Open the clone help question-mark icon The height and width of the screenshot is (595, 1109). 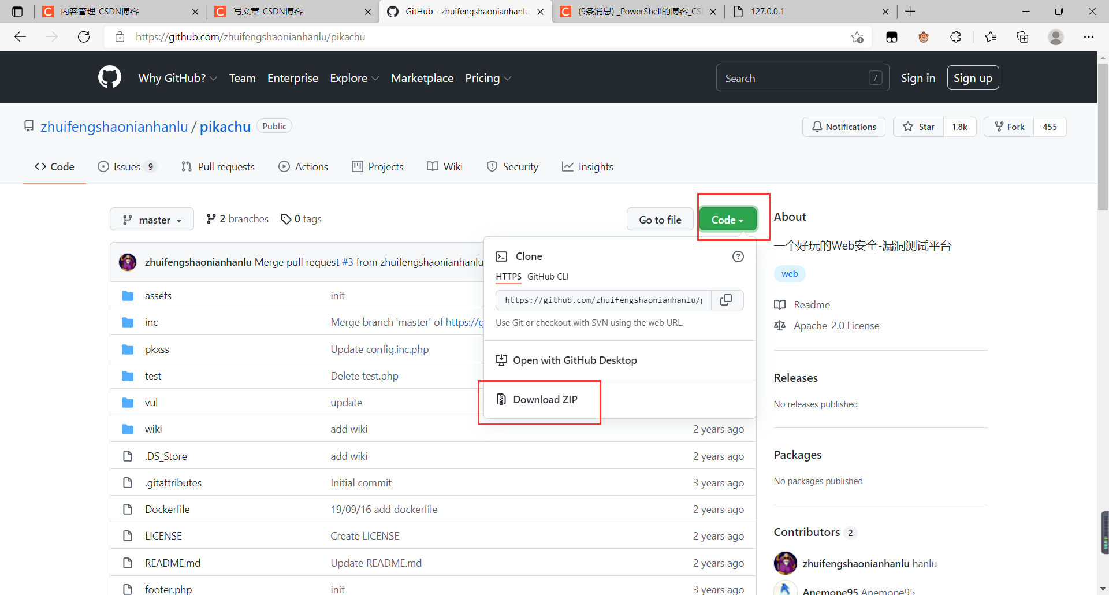[x=738, y=256]
